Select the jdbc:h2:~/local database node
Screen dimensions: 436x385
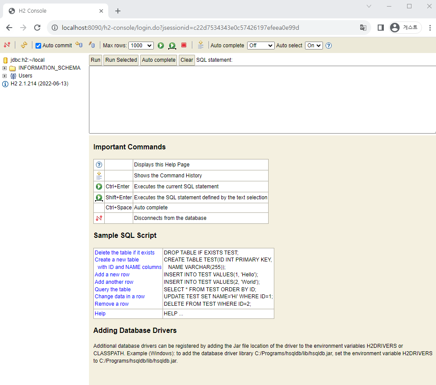pos(27,60)
